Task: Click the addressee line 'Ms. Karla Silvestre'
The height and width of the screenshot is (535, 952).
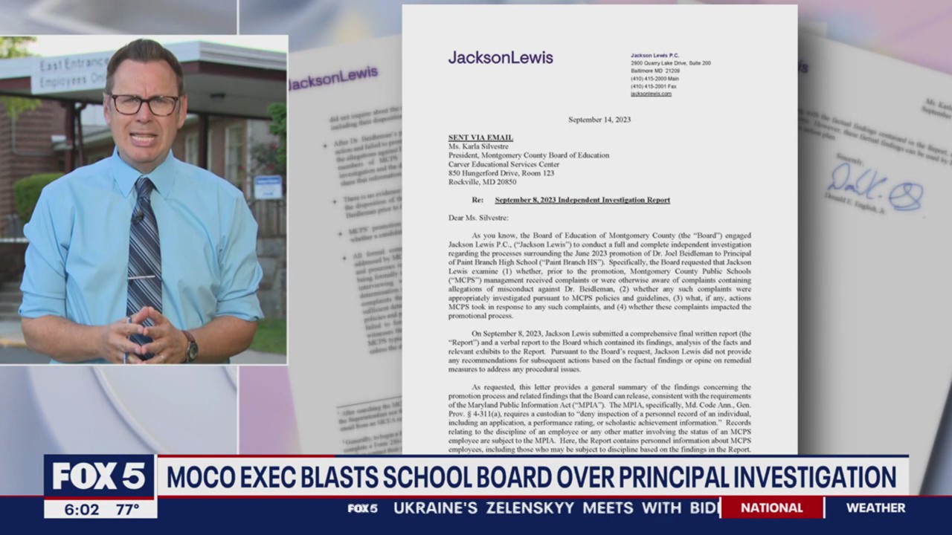Action: point(479,146)
